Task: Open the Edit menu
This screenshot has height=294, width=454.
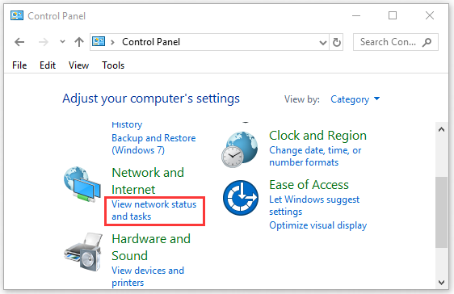Action: [x=48, y=65]
